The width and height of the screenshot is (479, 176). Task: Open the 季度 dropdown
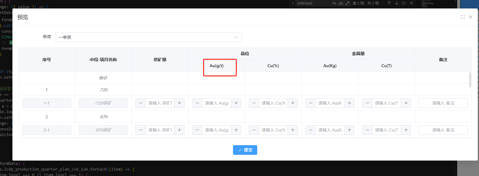coord(148,37)
